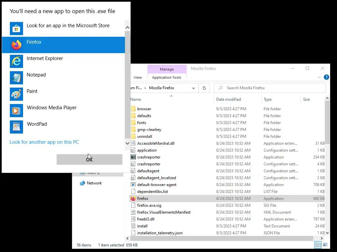Image resolution: width=337 pixels, height=252 pixels.
Task: Click the app list scroll down arrow
Action: 127,143
